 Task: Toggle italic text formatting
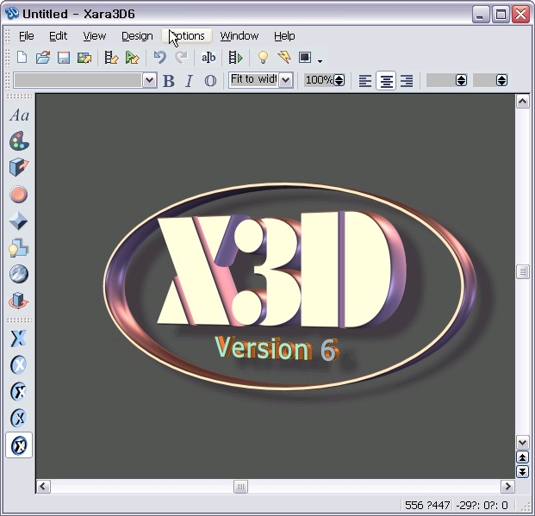(x=189, y=81)
